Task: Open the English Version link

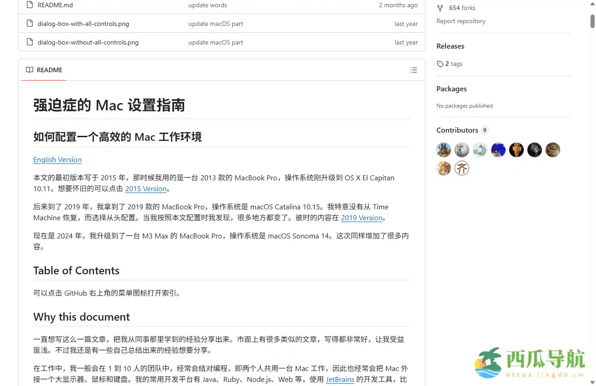Action: point(57,160)
